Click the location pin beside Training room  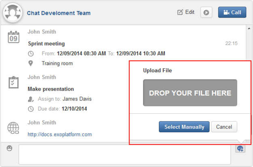click(x=31, y=63)
